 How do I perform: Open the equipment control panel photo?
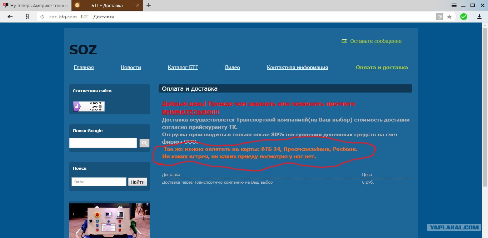pyautogui.click(x=109, y=220)
